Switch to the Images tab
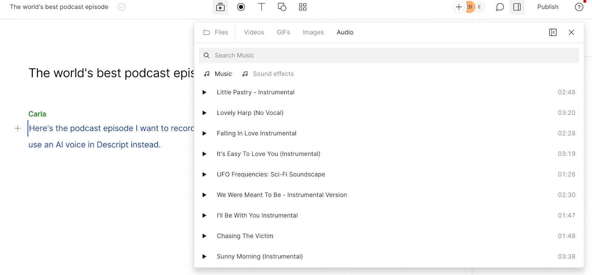592x275 pixels. click(313, 32)
